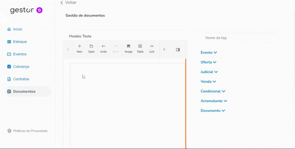This screenshot has width=295, height=149.
Task: Click the privacy shield icon
Action: (9, 131)
